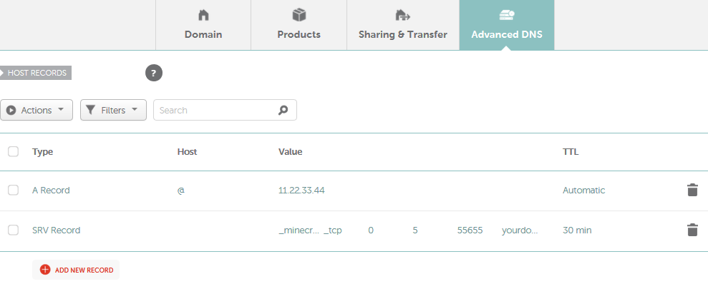Open the Filters dropdown

click(113, 110)
